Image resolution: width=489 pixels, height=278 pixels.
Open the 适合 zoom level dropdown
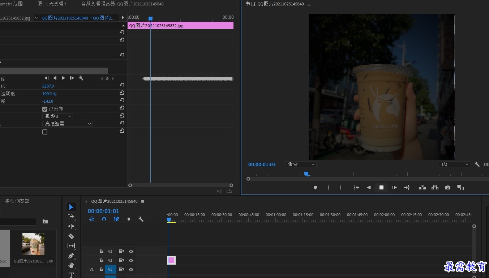click(x=301, y=164)
